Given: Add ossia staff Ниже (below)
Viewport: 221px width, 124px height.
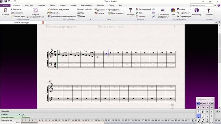Looking at the screenshot, I should pyautogui.click(x=81, y=16).
